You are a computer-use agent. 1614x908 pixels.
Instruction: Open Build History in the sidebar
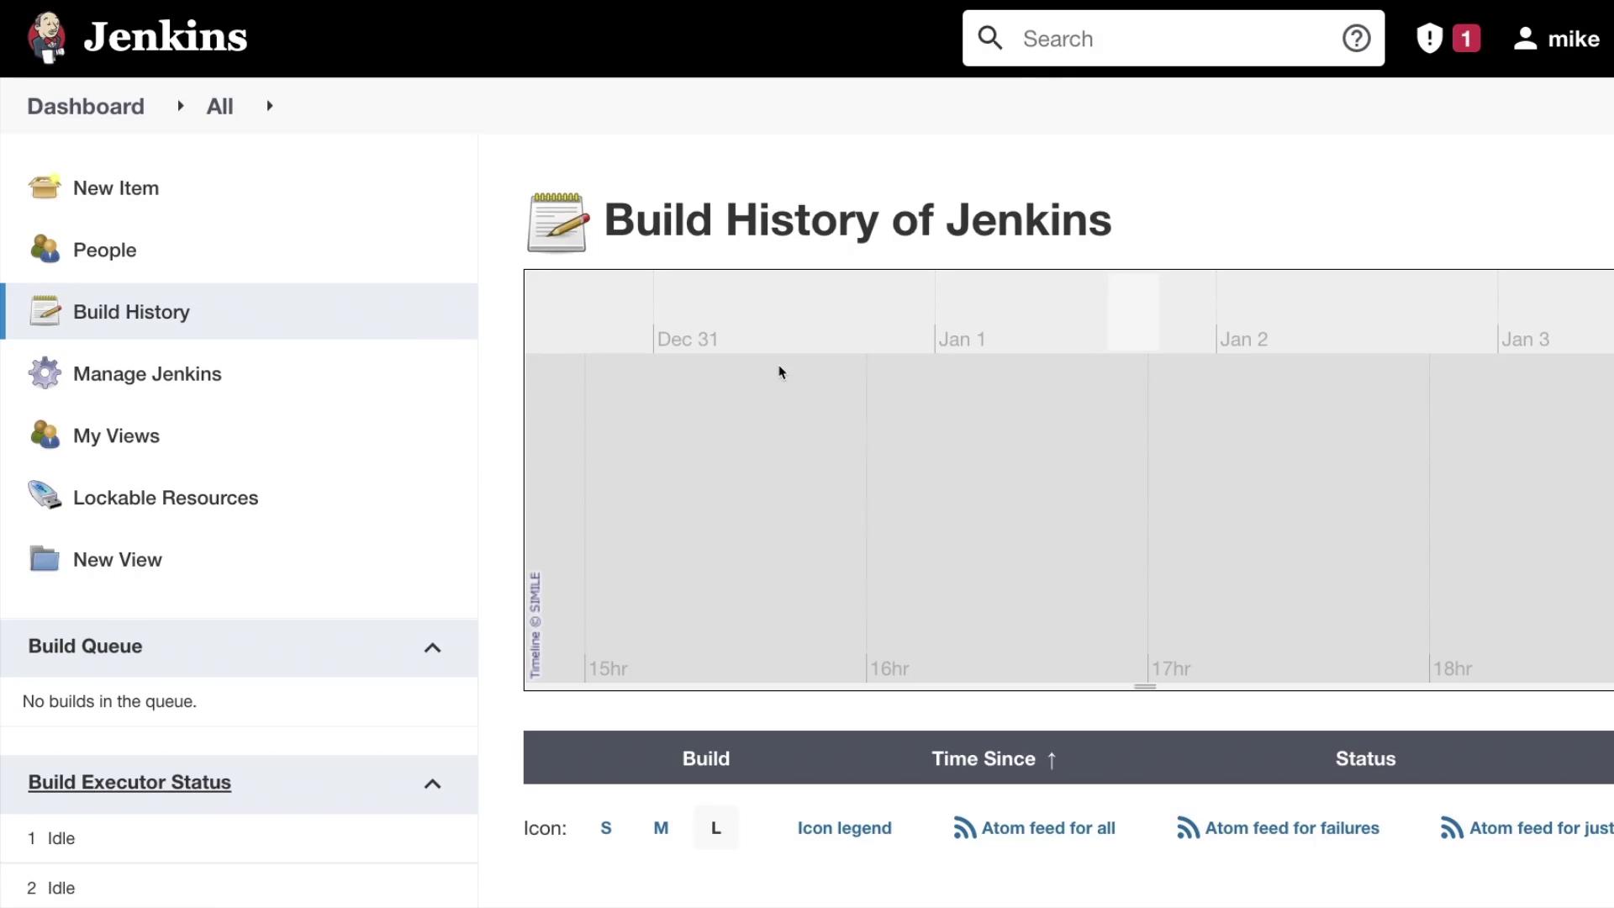131,312
